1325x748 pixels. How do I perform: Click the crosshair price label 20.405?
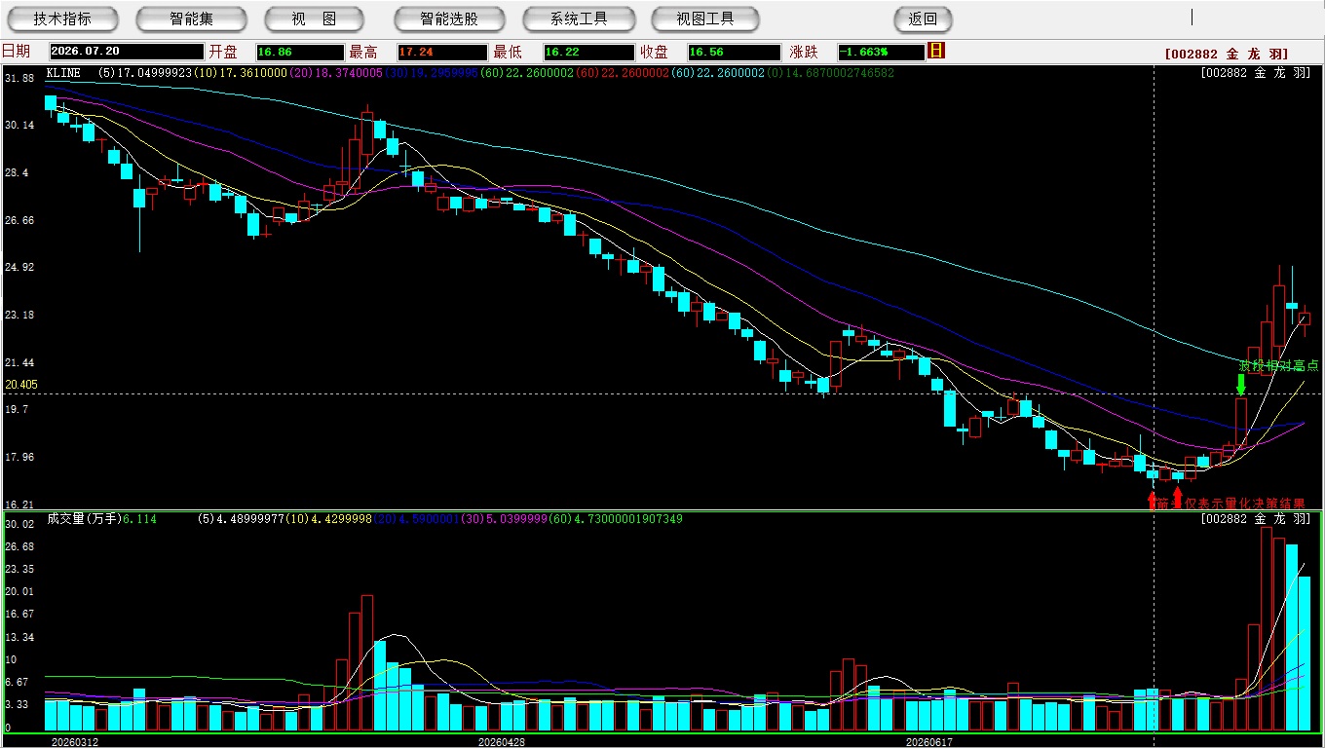(x=21, y=385)
